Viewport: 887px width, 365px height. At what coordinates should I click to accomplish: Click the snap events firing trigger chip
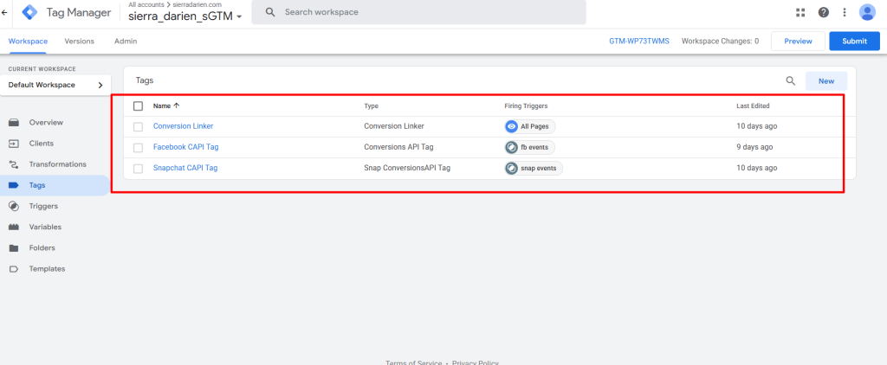534,169
